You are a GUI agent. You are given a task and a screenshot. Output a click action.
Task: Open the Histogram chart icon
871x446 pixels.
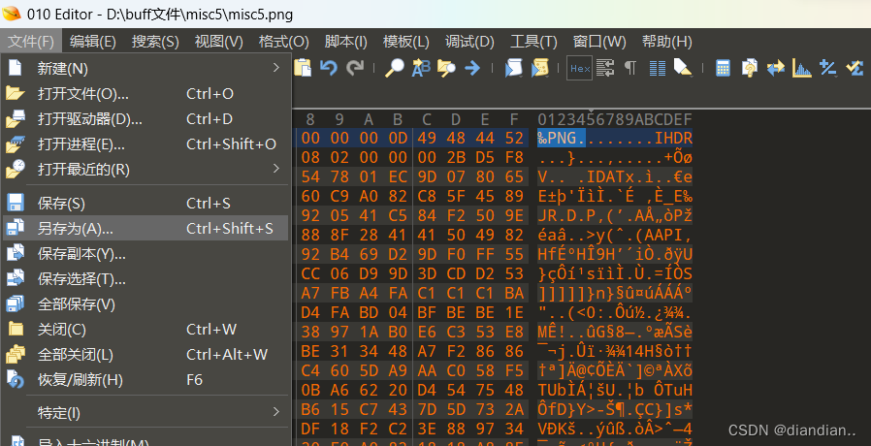pos(801,68)
